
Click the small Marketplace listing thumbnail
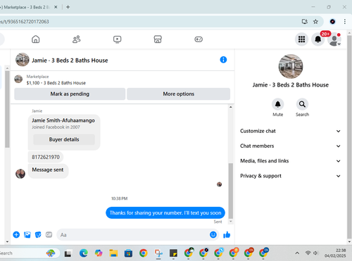[18, 79]
